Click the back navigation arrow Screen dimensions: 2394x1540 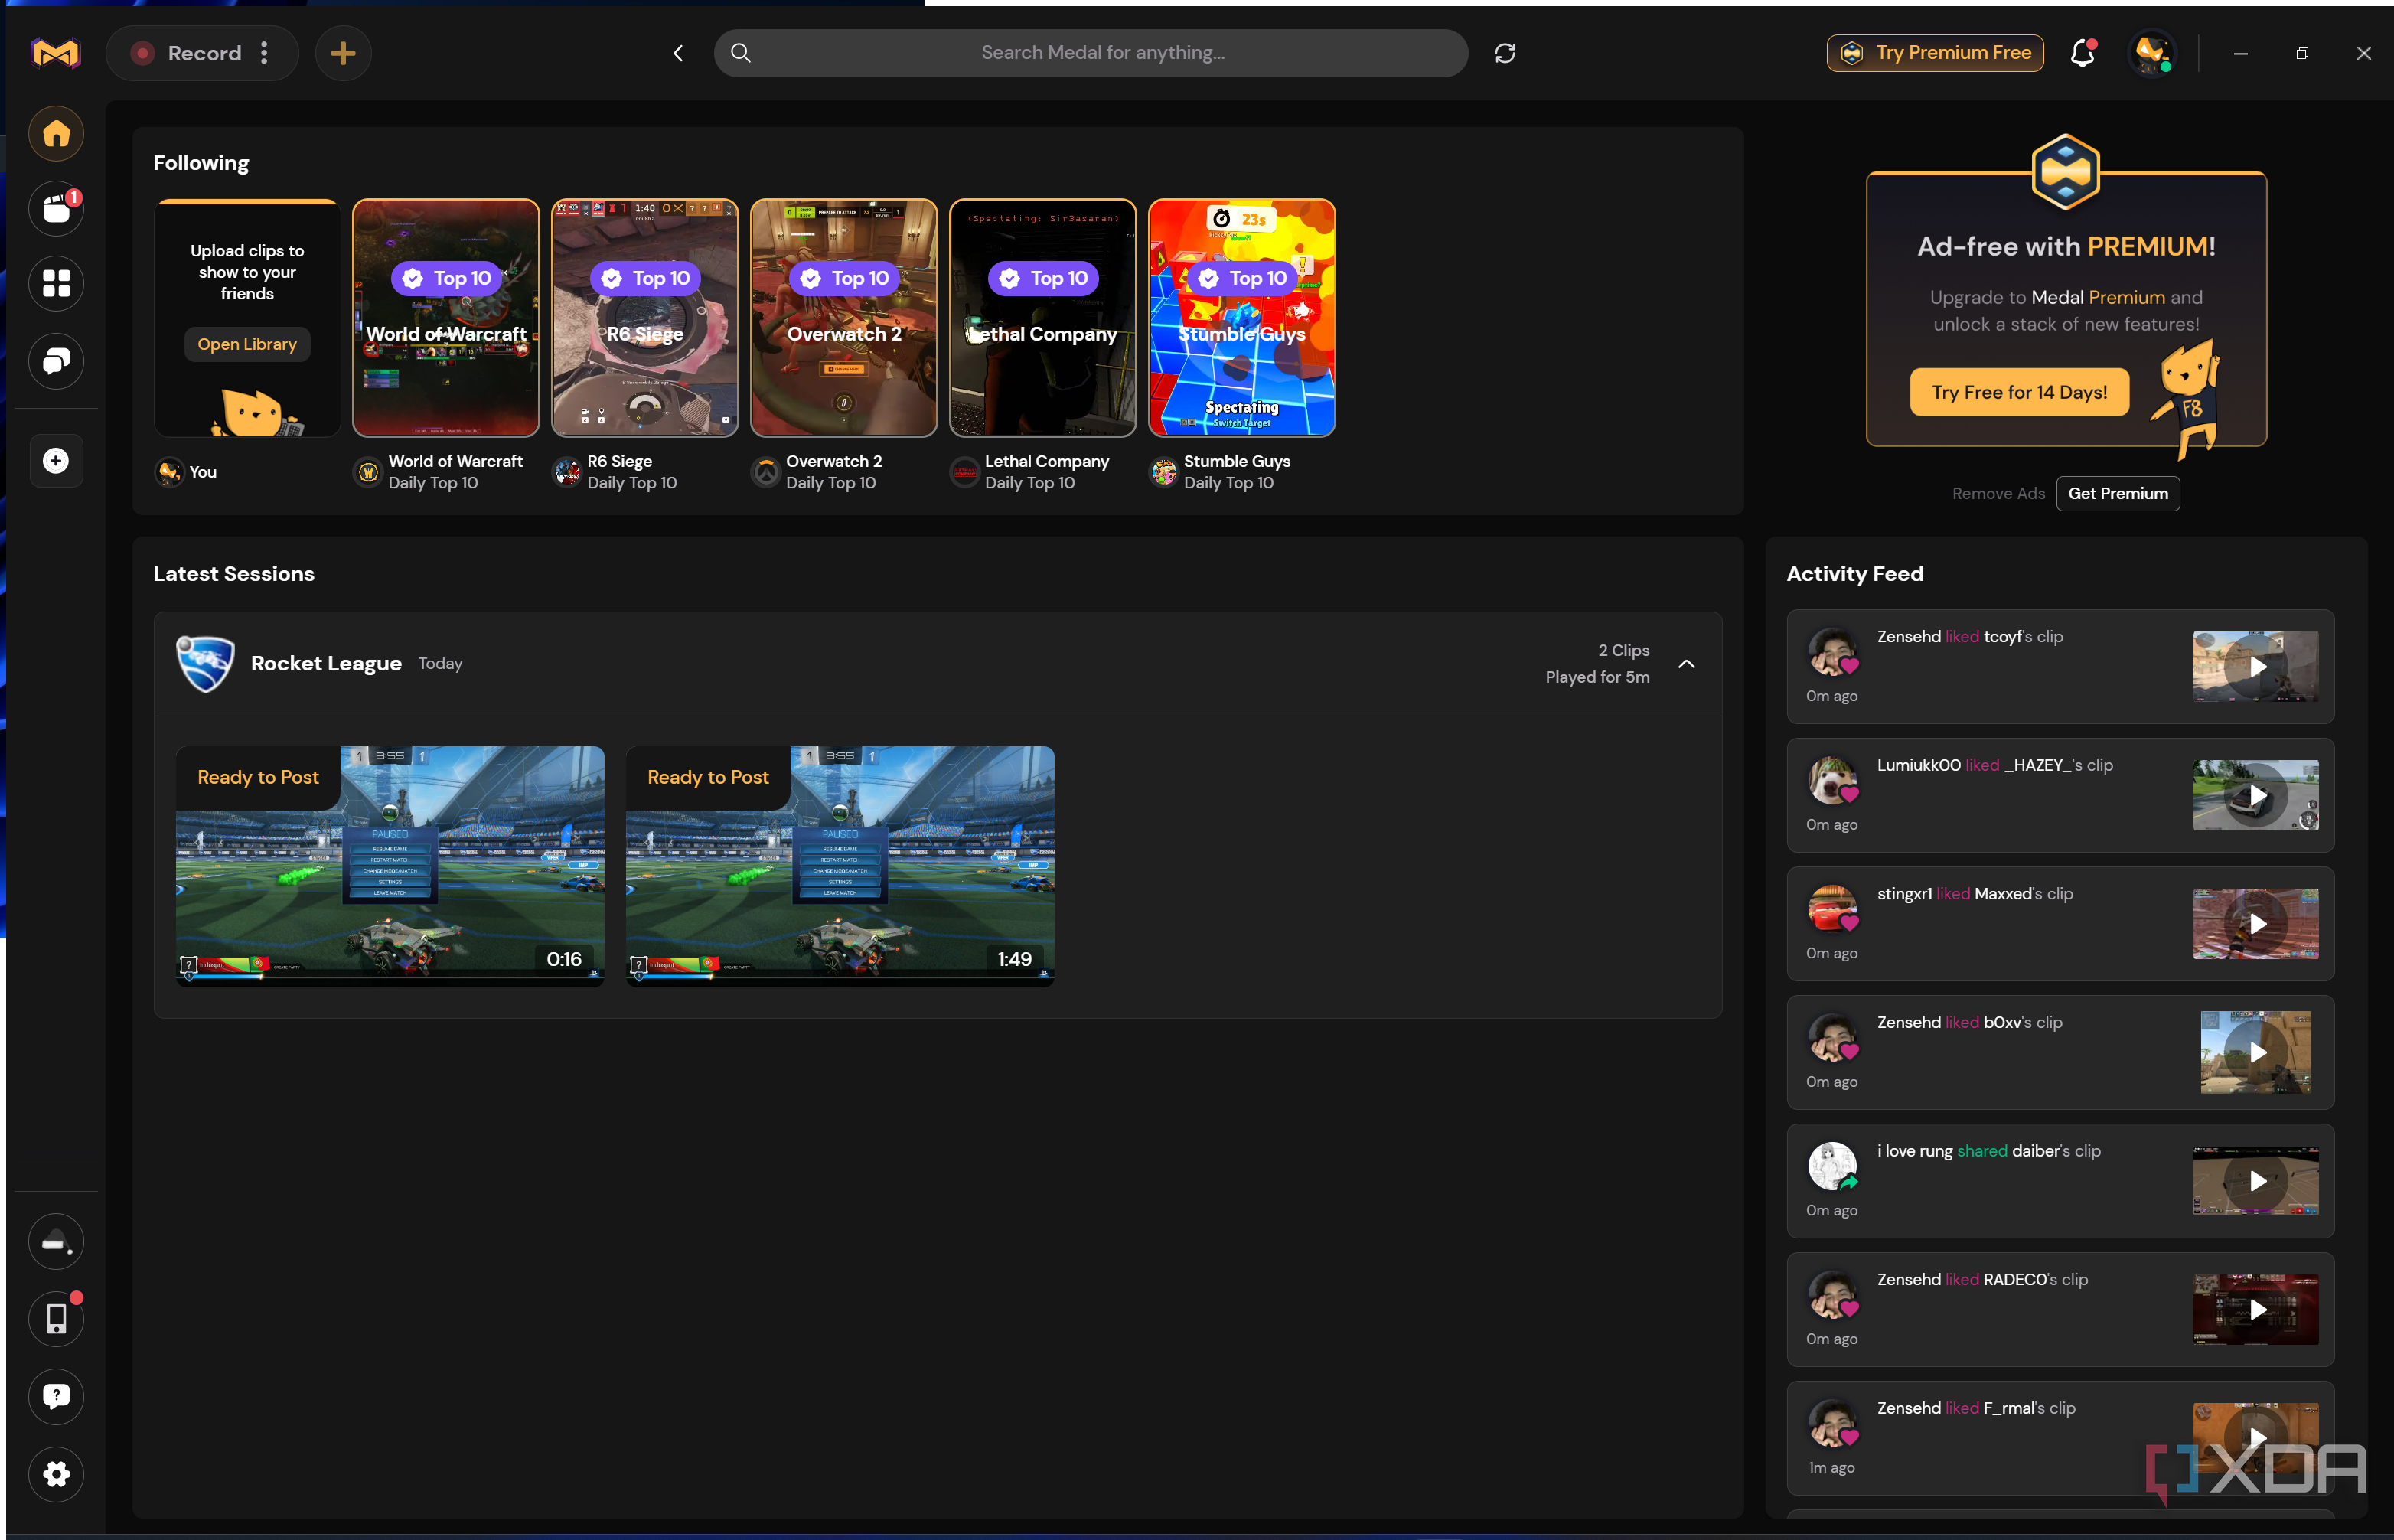pyautogui.click(x=679, y=53)
